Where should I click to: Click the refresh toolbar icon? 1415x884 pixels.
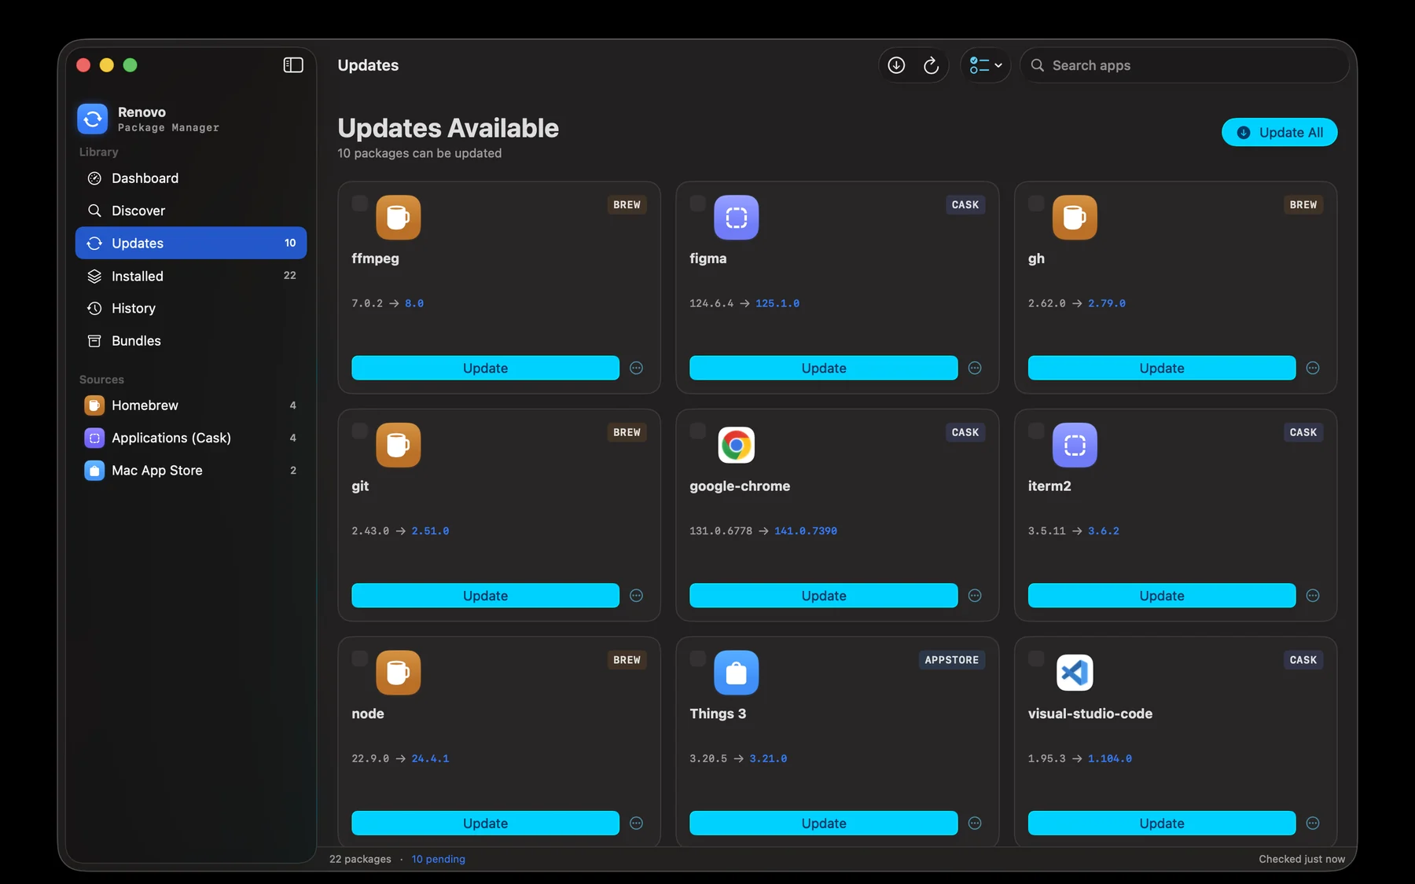pyautogui.click(x=931, y=65)
